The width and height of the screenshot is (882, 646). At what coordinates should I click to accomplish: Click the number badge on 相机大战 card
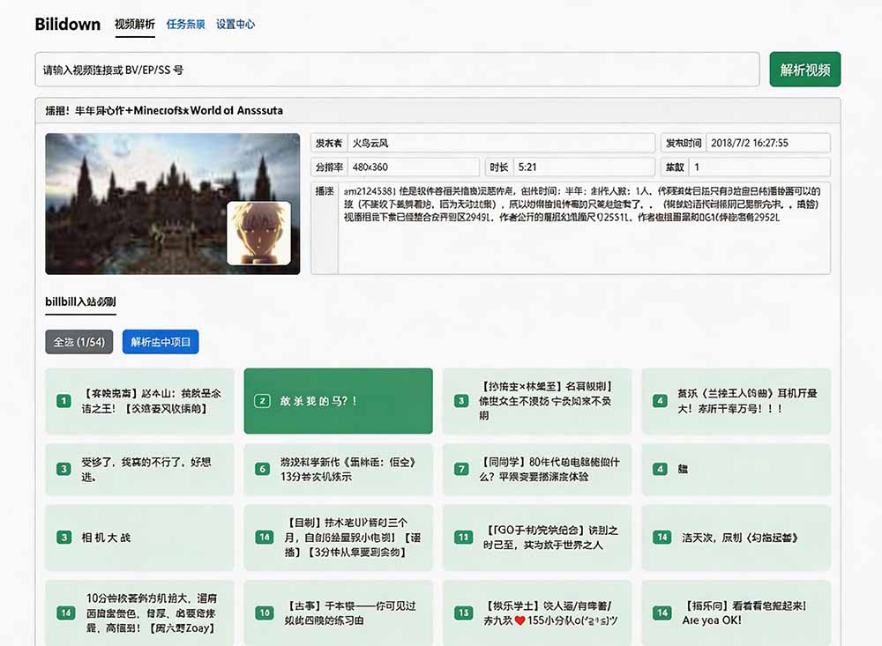coord(64,538)
